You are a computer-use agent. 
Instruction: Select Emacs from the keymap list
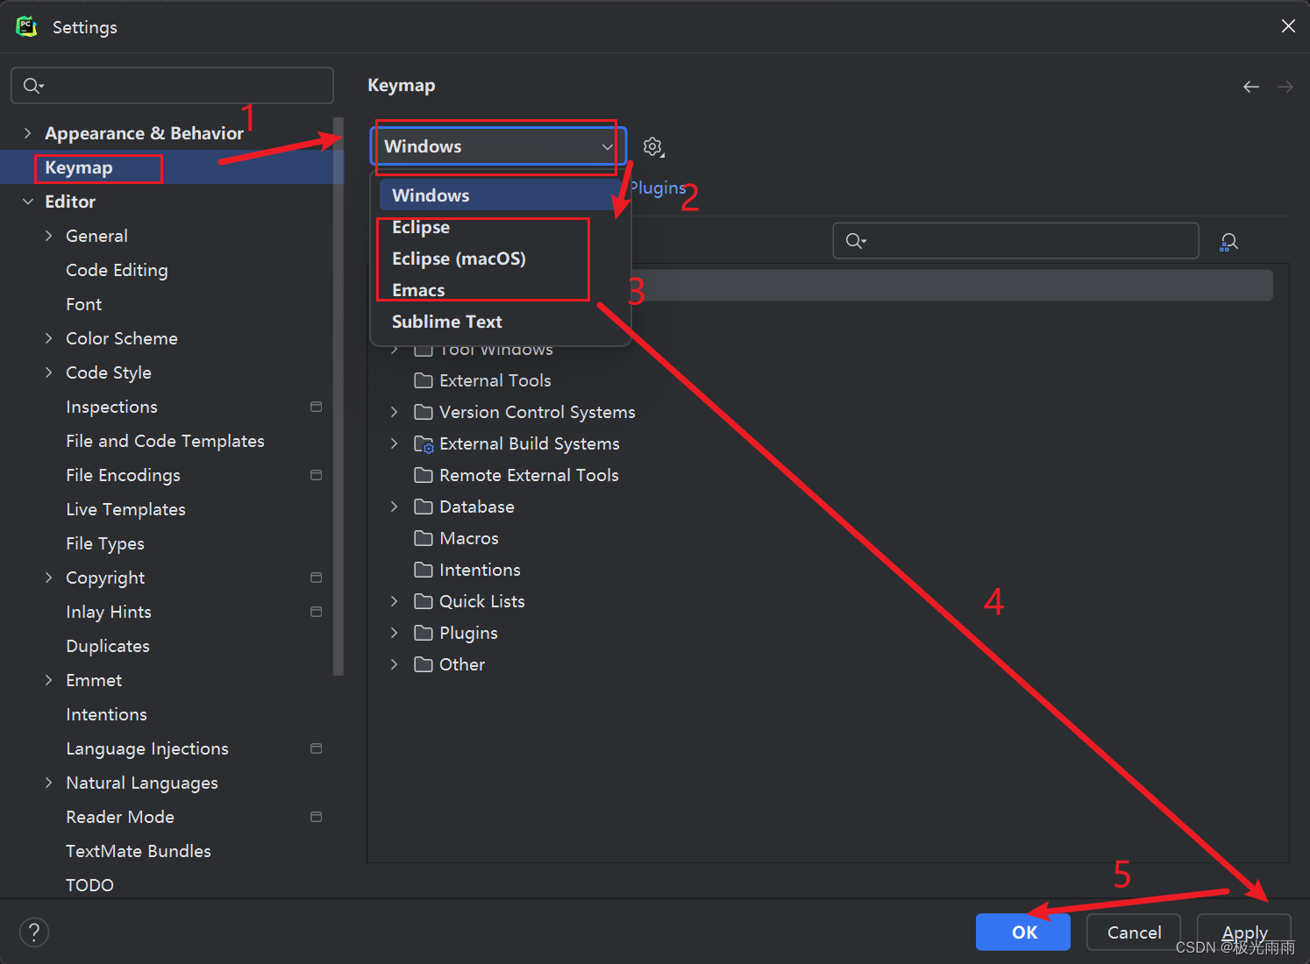pos(418,289)
